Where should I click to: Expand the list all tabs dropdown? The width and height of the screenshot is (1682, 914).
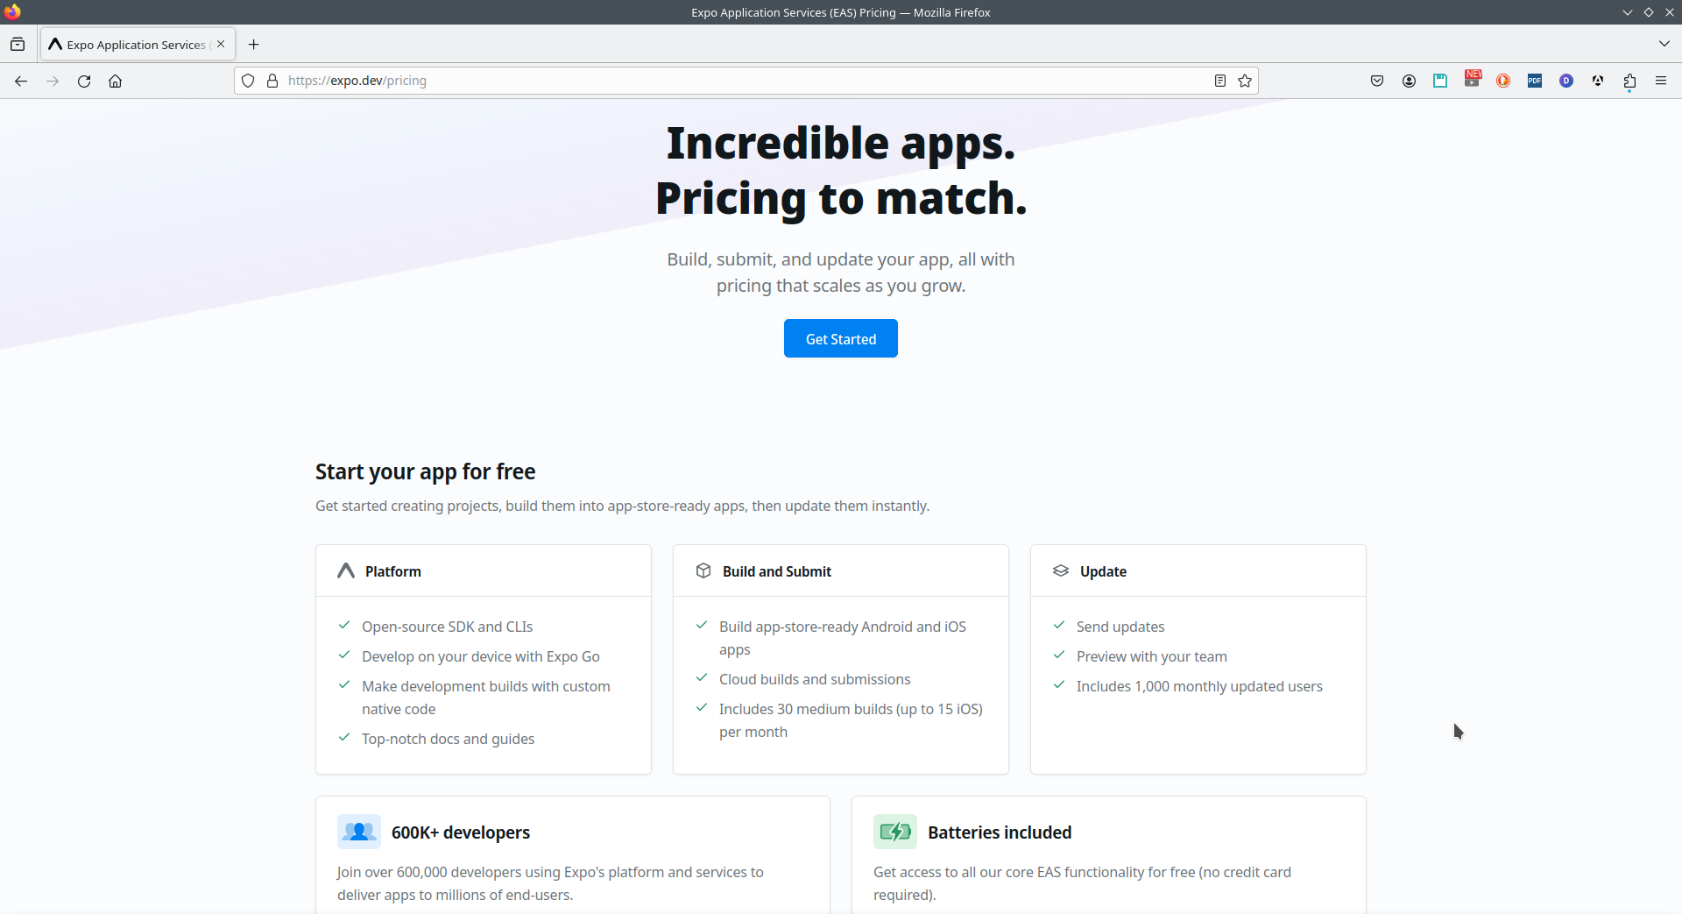pyautogui.click(x=1664, y=44)
